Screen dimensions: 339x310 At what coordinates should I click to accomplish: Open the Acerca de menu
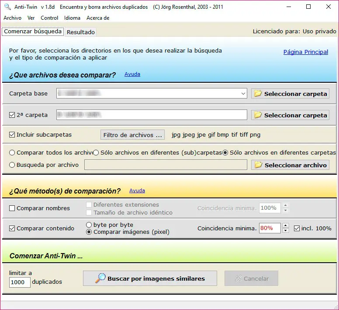click(98, 18)
